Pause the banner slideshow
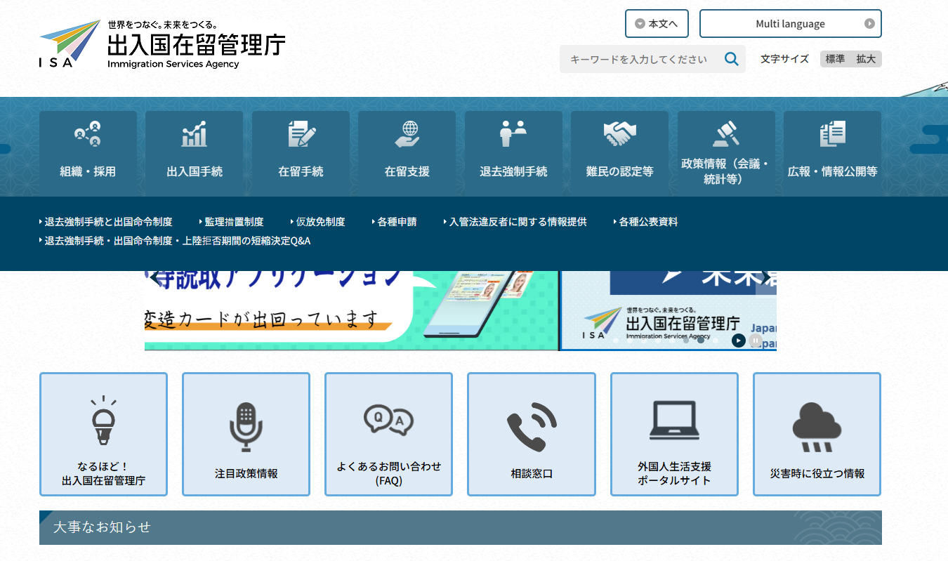The width and height of the screenshot is (948, 561). click(x=754, y=341)
